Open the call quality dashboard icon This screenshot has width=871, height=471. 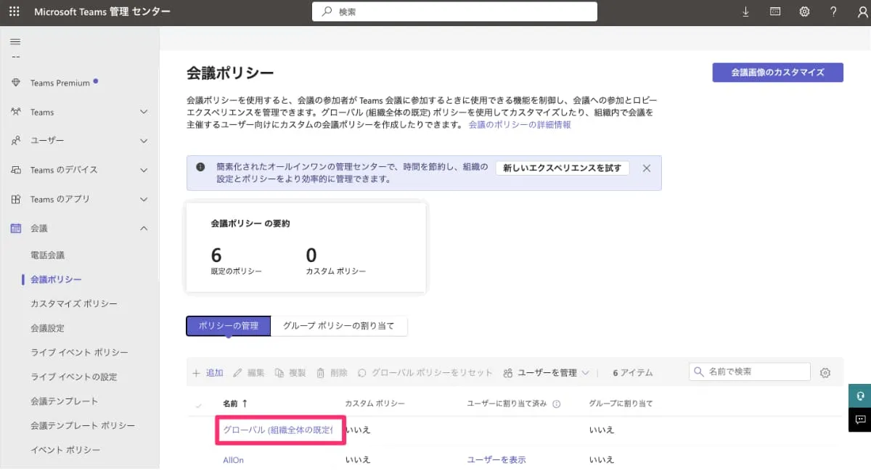click(x=774, y=11)
